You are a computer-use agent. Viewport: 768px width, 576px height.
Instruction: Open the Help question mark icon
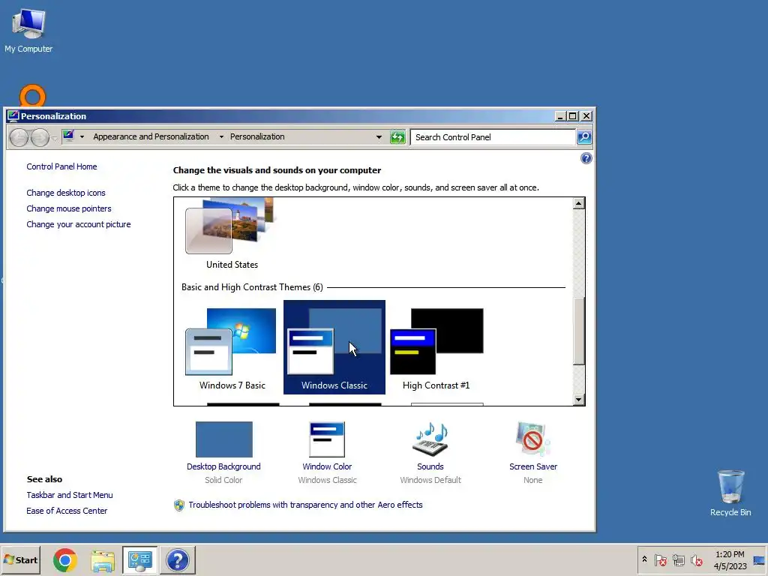point(586,158)
